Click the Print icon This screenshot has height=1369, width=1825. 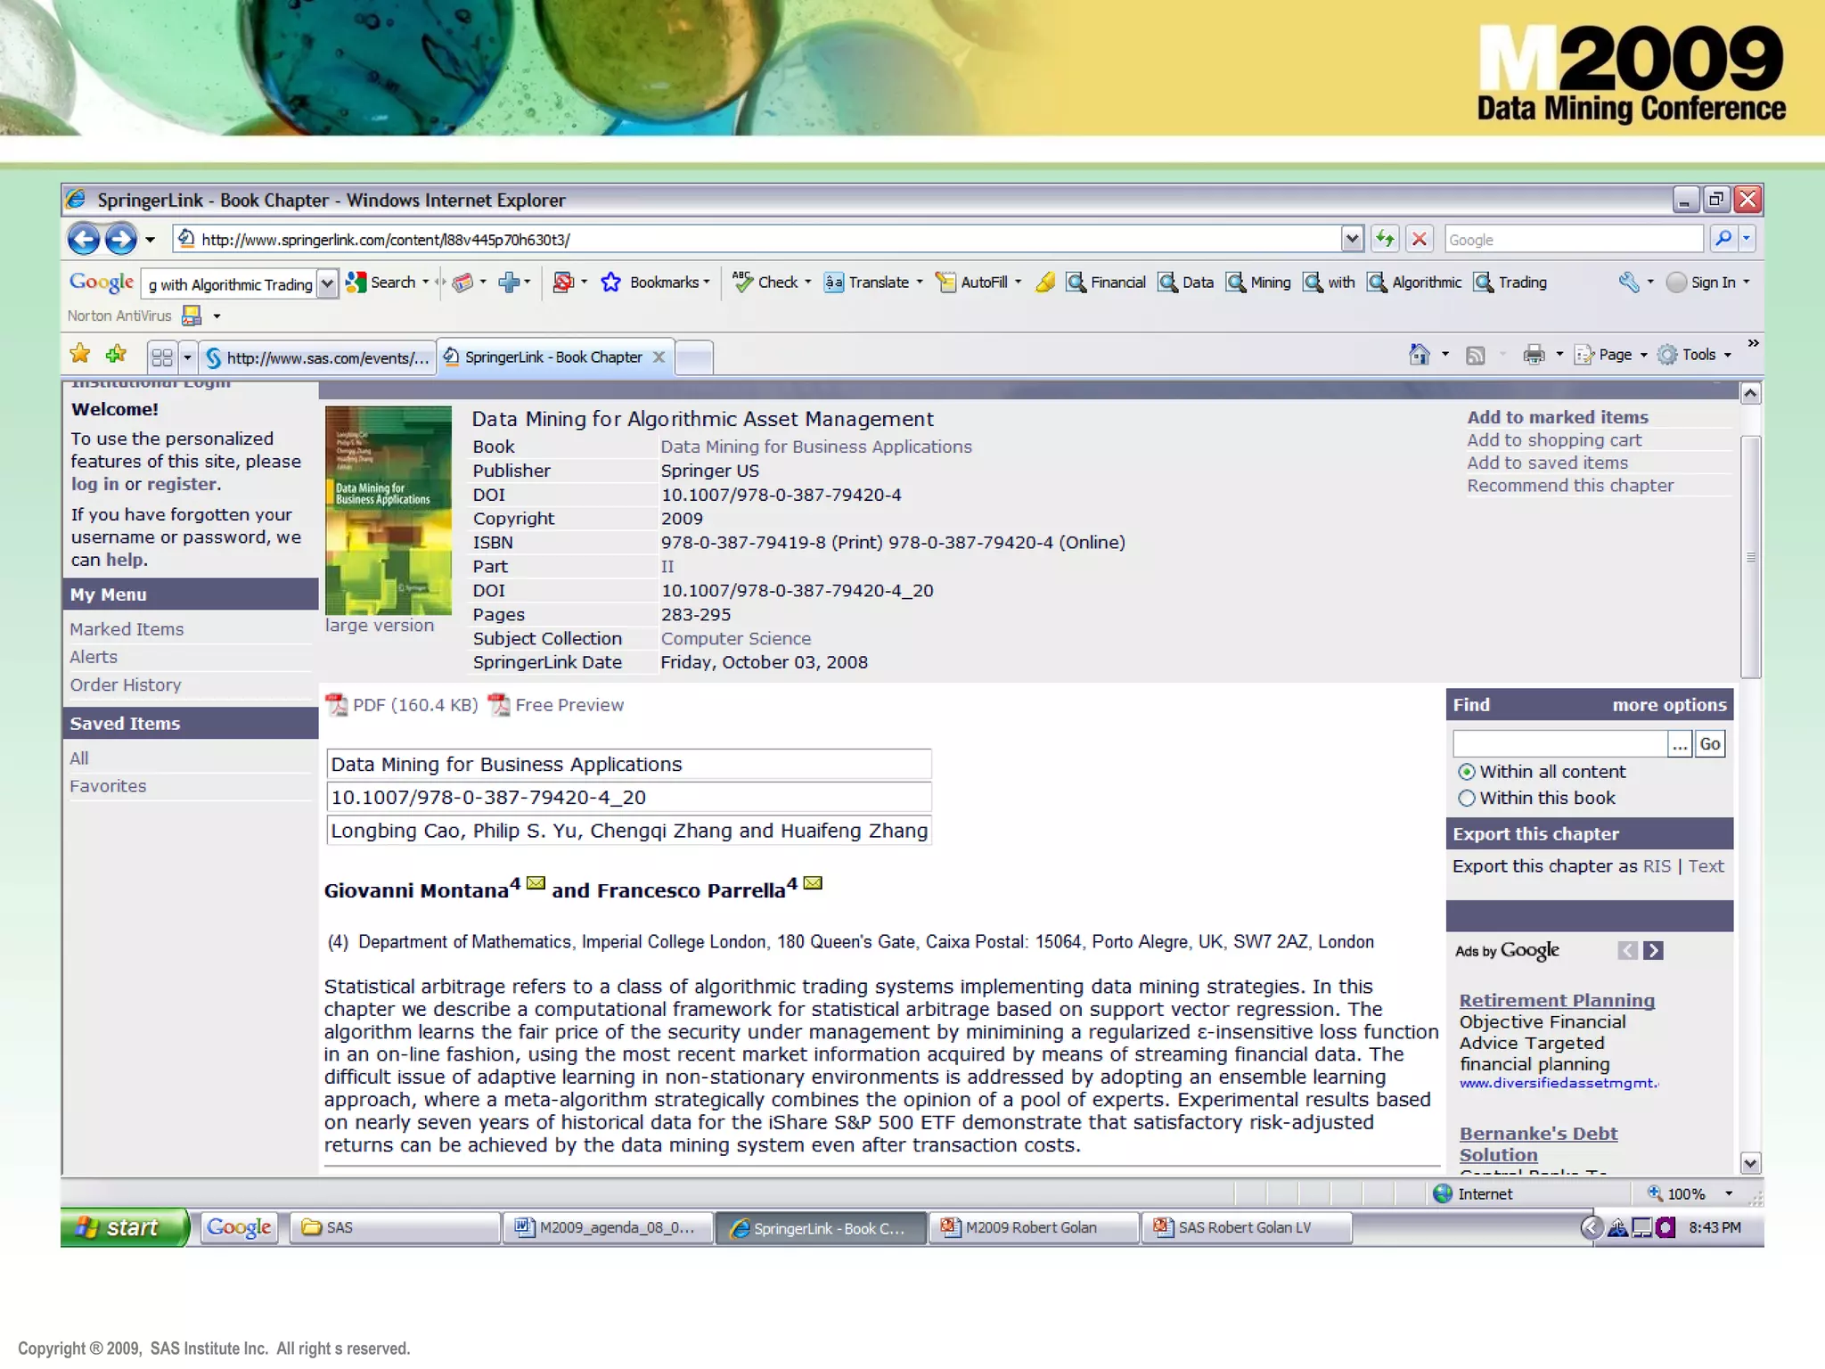pos(1534,355)
